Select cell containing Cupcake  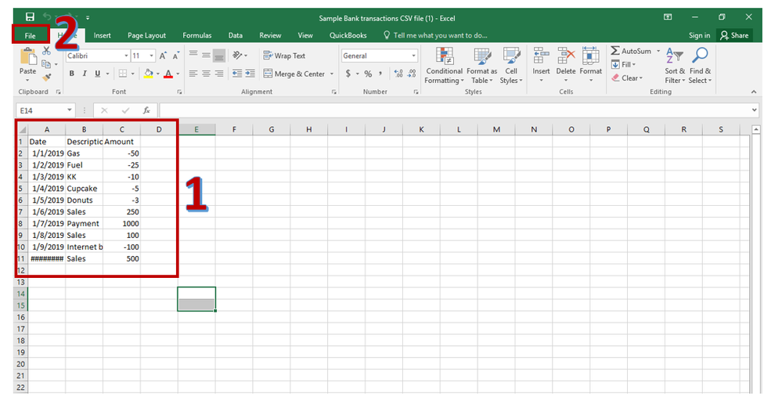click(84, 189)
